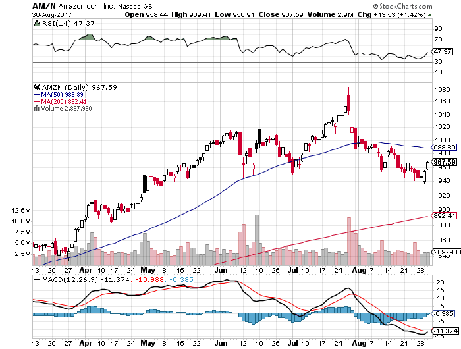
Task: Click the 988.89 MA(50) tag on price axis
Action: click(445, 147)
